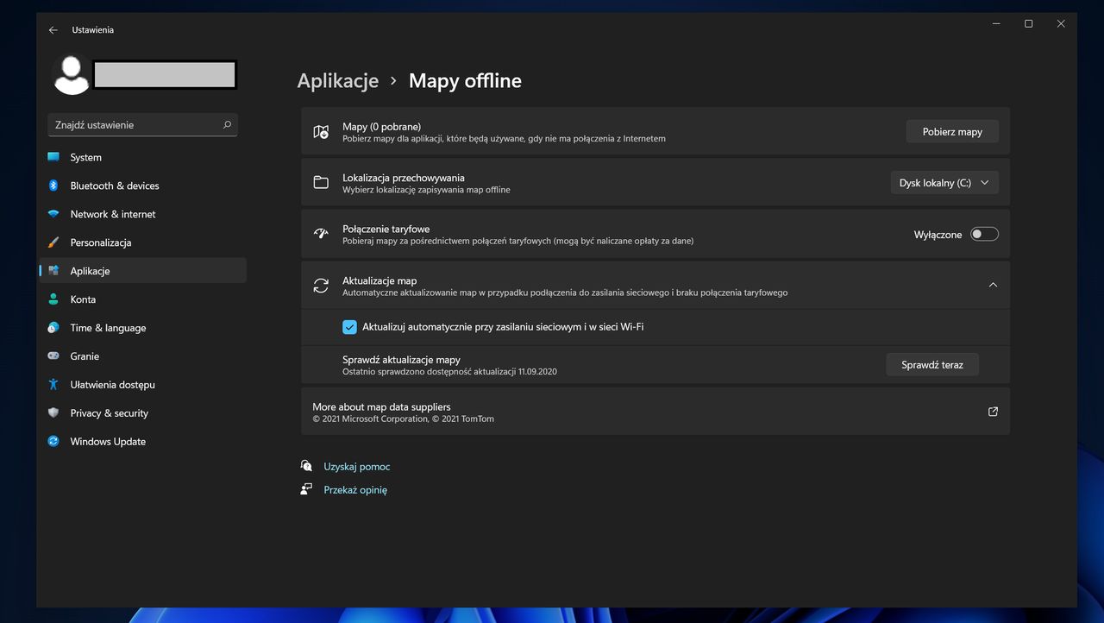The width and height of the screenshot is (1104, 623).
Task: Switch to Windows Update settings
Action: (x=107, y=441)
